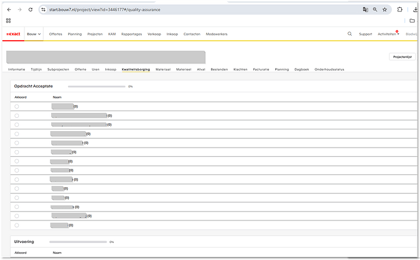Select the last Akkoord radio button in Opdracht Acceptatie
Screen dimensions: 420x260
pos(16,225)
